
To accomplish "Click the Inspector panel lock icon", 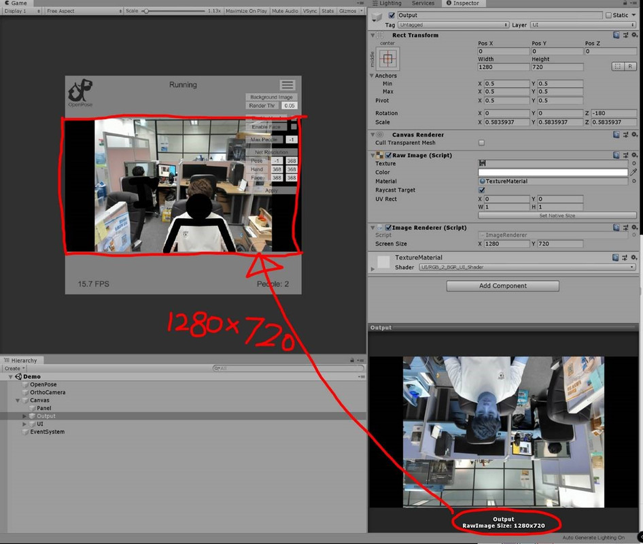I will [625, 3].
